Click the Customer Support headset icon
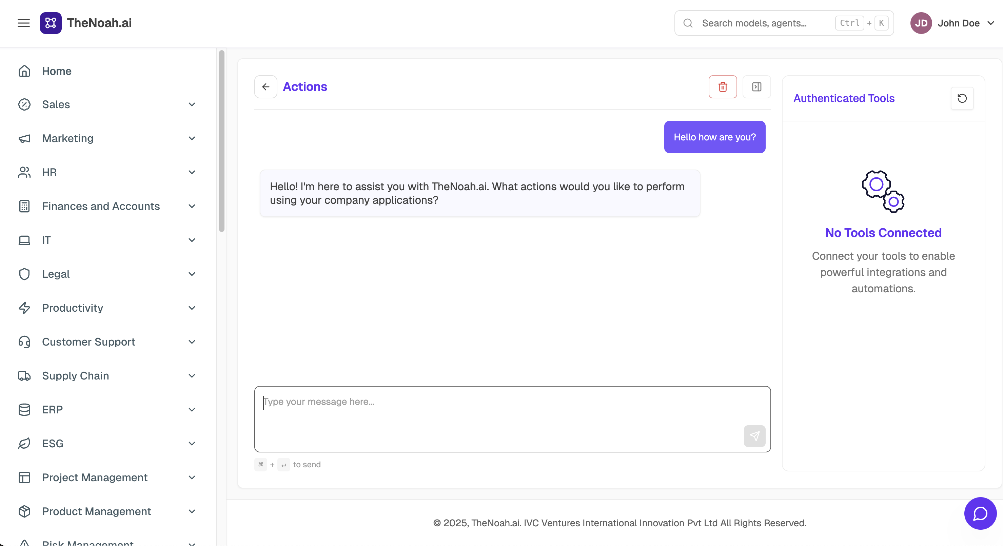 24,342
